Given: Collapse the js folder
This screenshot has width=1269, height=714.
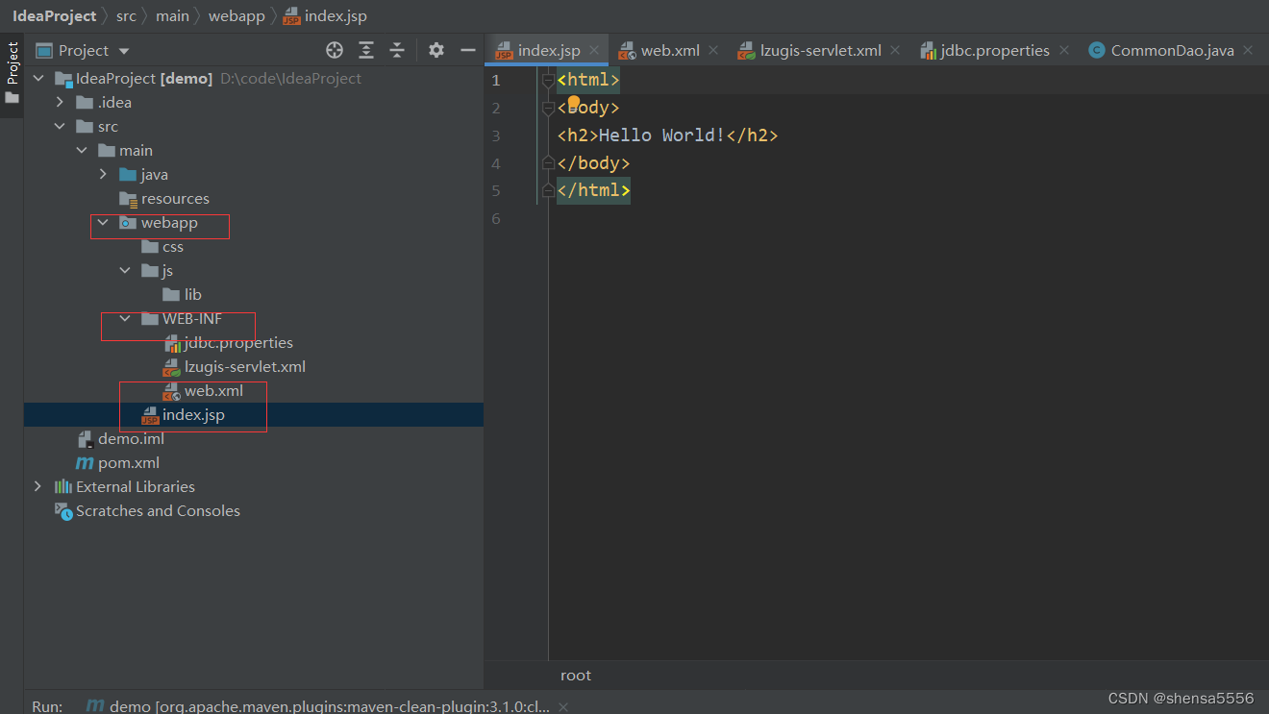Looking at the screenshot, I should coord(125,271).
